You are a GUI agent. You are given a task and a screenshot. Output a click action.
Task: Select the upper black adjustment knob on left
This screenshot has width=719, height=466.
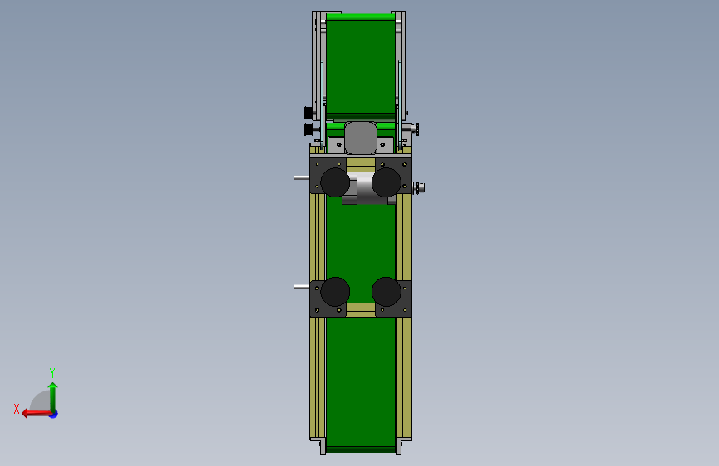click(309, 113)
